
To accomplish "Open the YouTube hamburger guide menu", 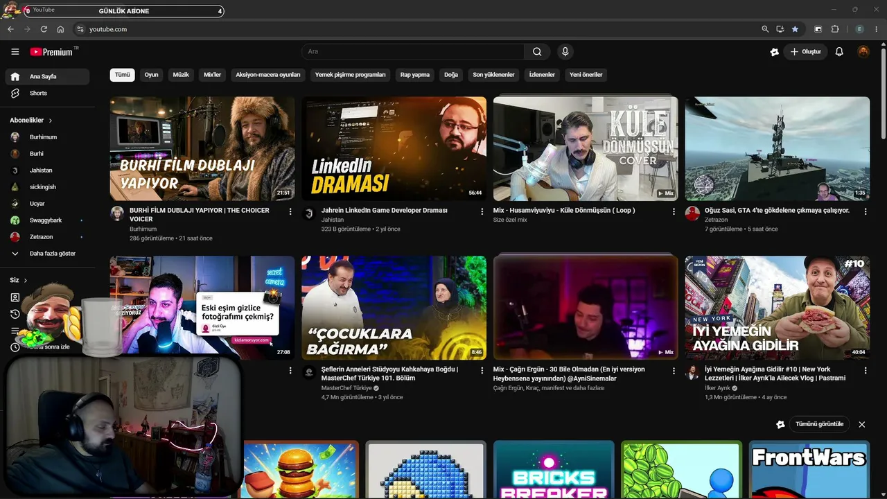I will pyautogui.click(x=15, y=52).
